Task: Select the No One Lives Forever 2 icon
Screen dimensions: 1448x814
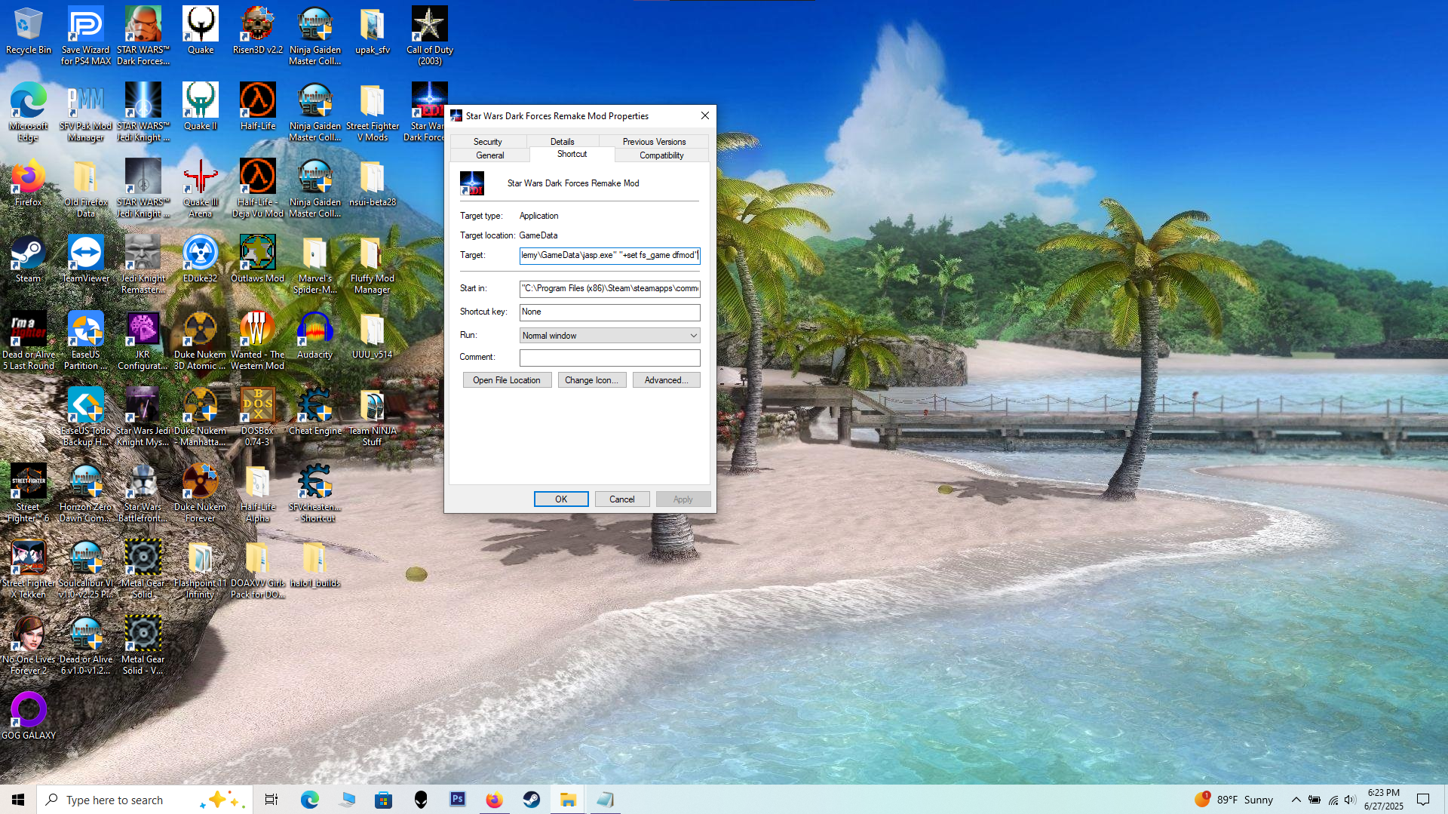Action: point(29,646)
